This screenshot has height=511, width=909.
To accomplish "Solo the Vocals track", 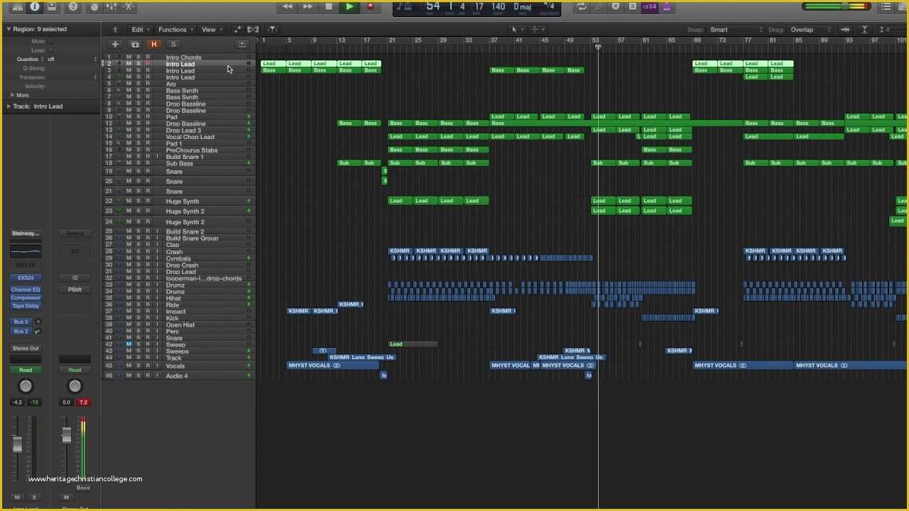I will 138,366.
